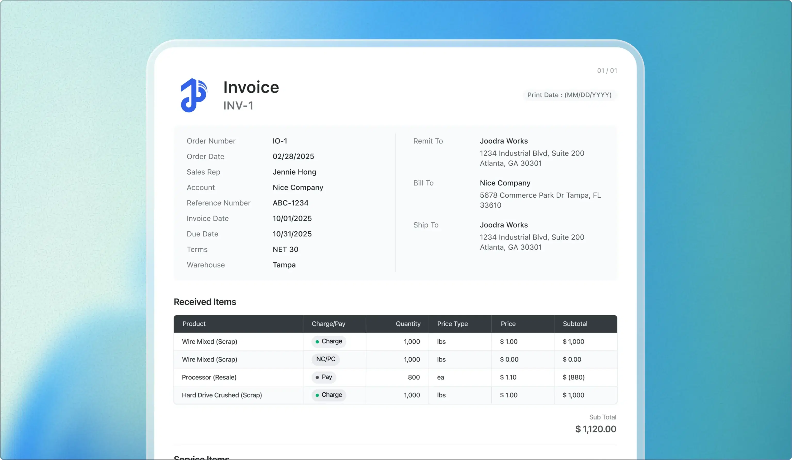The height and width of the screenshot is (460, 792).
Task: Select the INV-1 invoice number
Action: pos(238,106)
